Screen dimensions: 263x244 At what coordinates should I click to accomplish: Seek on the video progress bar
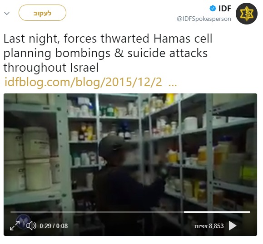[x=130, y=212]
